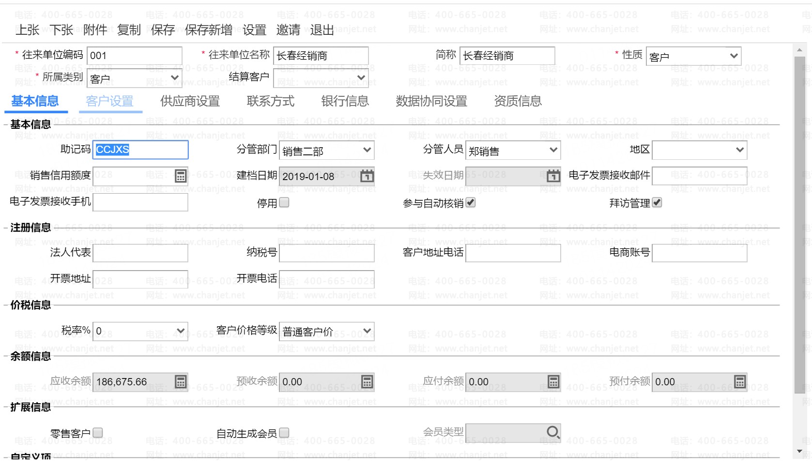Enable 自动生成会员 checkbox
812x471 pixels.
click(x=284, y=433)
